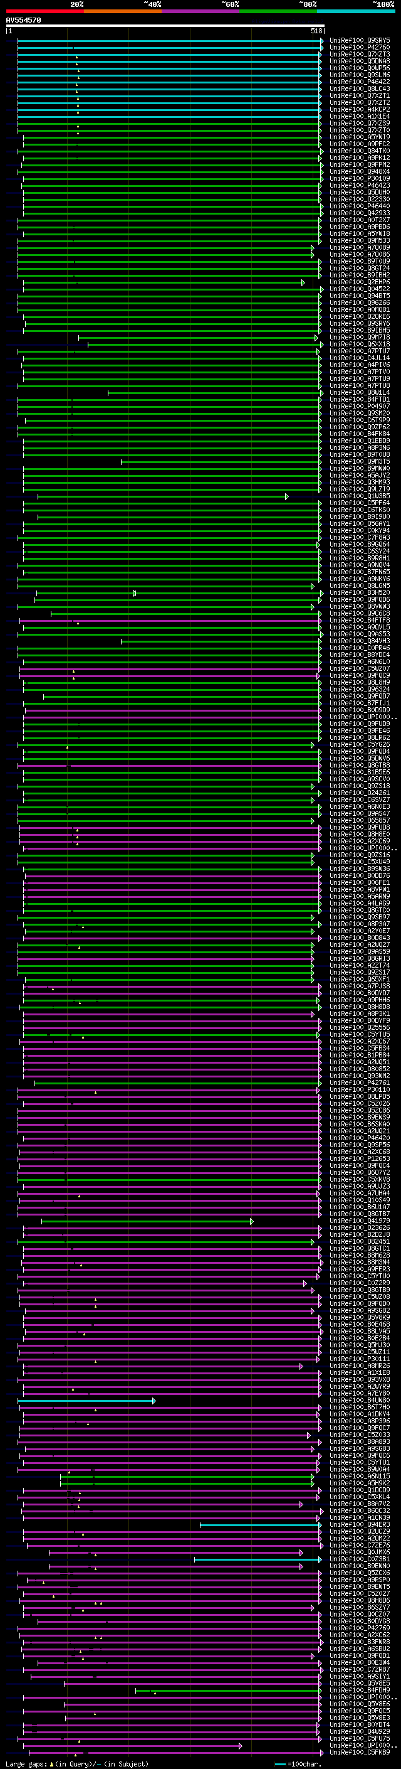Click the UniRef100_B9IBH5 label

point(360,330)
